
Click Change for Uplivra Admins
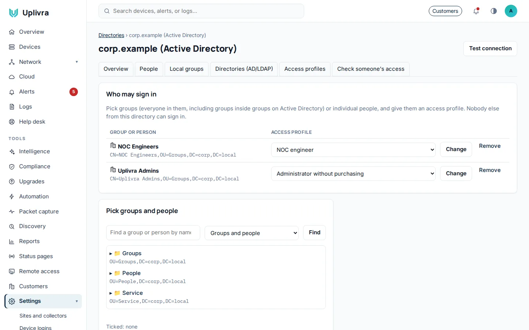point(456,173)
